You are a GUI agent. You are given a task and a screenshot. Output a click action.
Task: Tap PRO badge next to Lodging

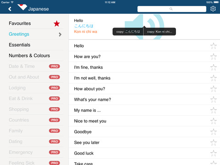pos(55,88)
